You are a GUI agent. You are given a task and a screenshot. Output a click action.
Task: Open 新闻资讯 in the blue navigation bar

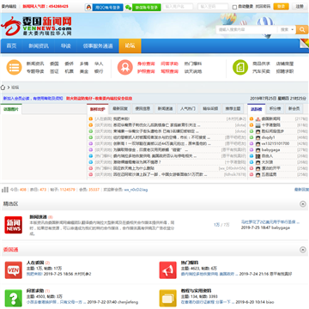point(39,46)
